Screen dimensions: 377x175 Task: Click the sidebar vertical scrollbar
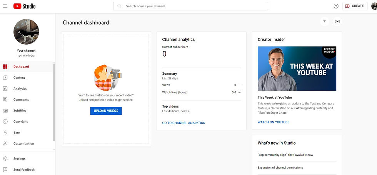54,102
